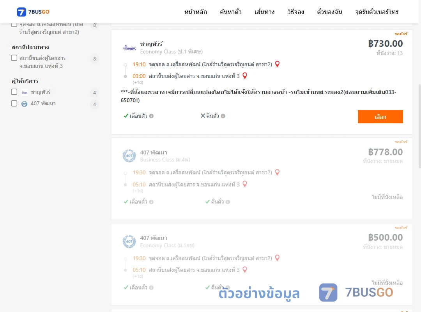Click the 'Economy Class (ป.1 พิเศษ)' class label
The image size is (421, 312).
tap(171, 51)
